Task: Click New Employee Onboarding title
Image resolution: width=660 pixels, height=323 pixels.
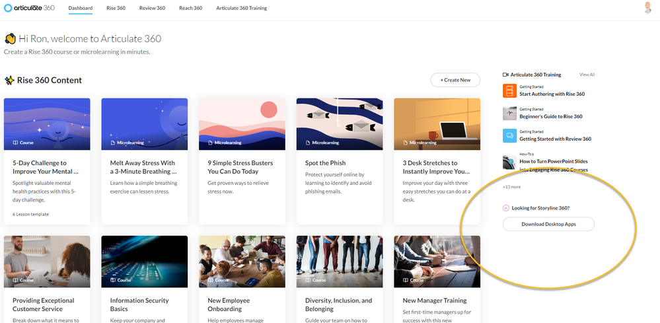Action: pyautogui.click(x=229, y=305)
